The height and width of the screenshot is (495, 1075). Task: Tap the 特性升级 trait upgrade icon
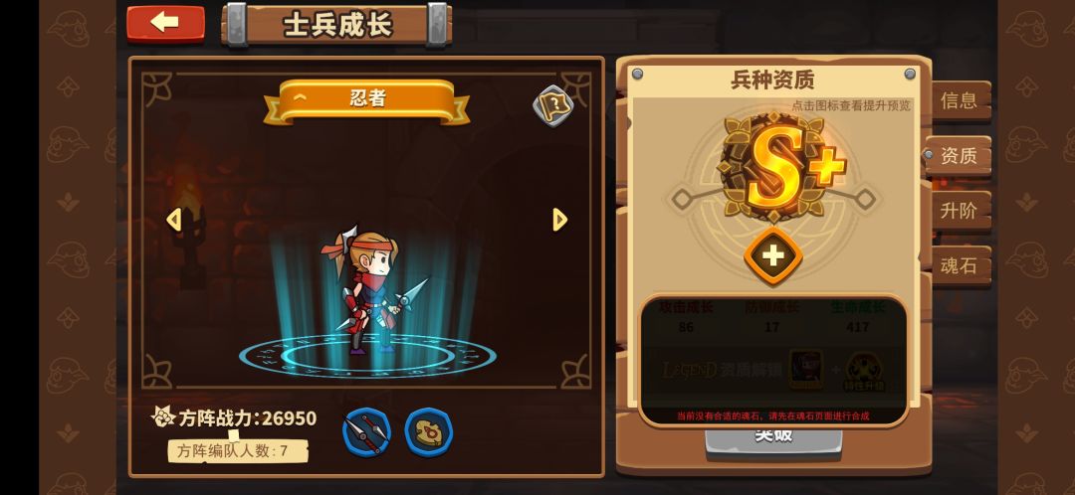click(x=864, y=372)
